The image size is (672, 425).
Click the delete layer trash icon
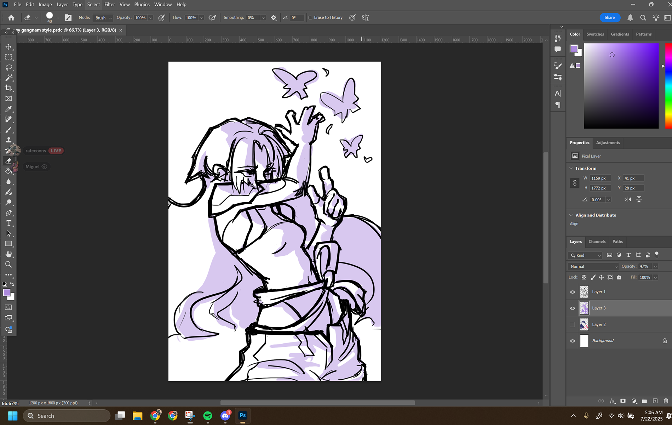click(666, 401)
